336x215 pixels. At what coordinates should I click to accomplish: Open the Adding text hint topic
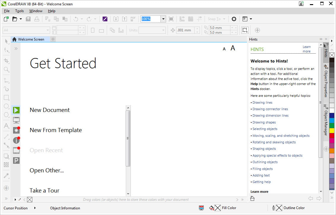pyautogui.click(x=261, y=175)
